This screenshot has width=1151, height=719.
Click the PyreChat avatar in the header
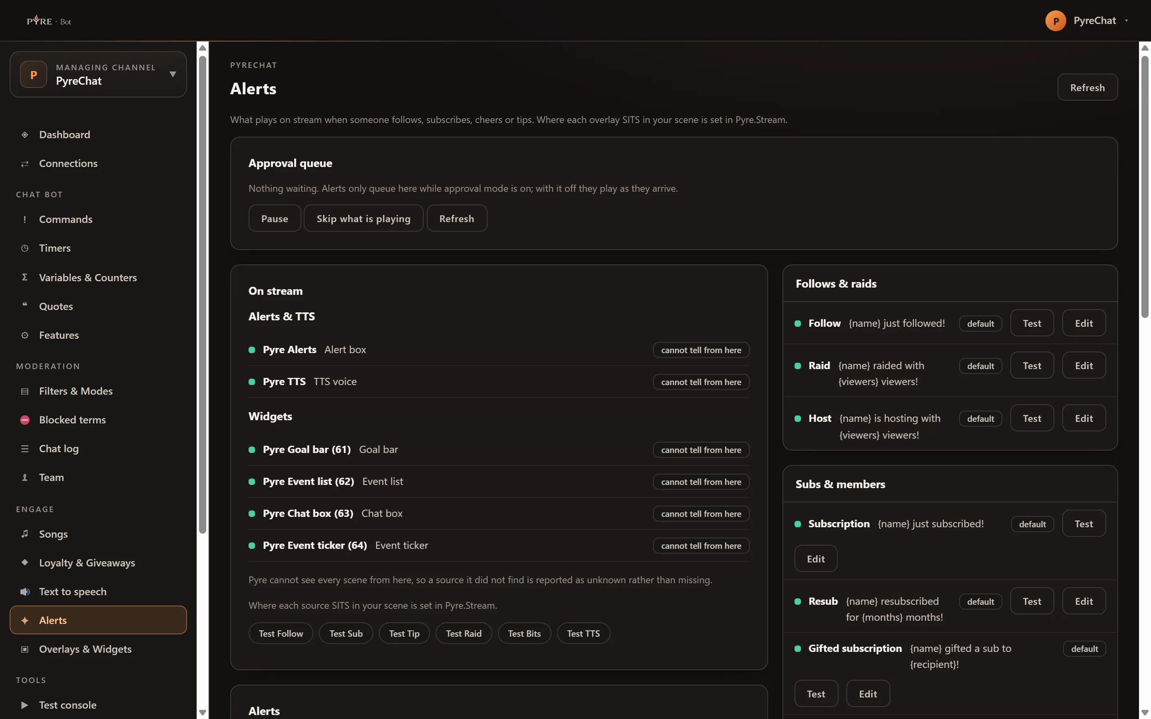[1055, 20]
